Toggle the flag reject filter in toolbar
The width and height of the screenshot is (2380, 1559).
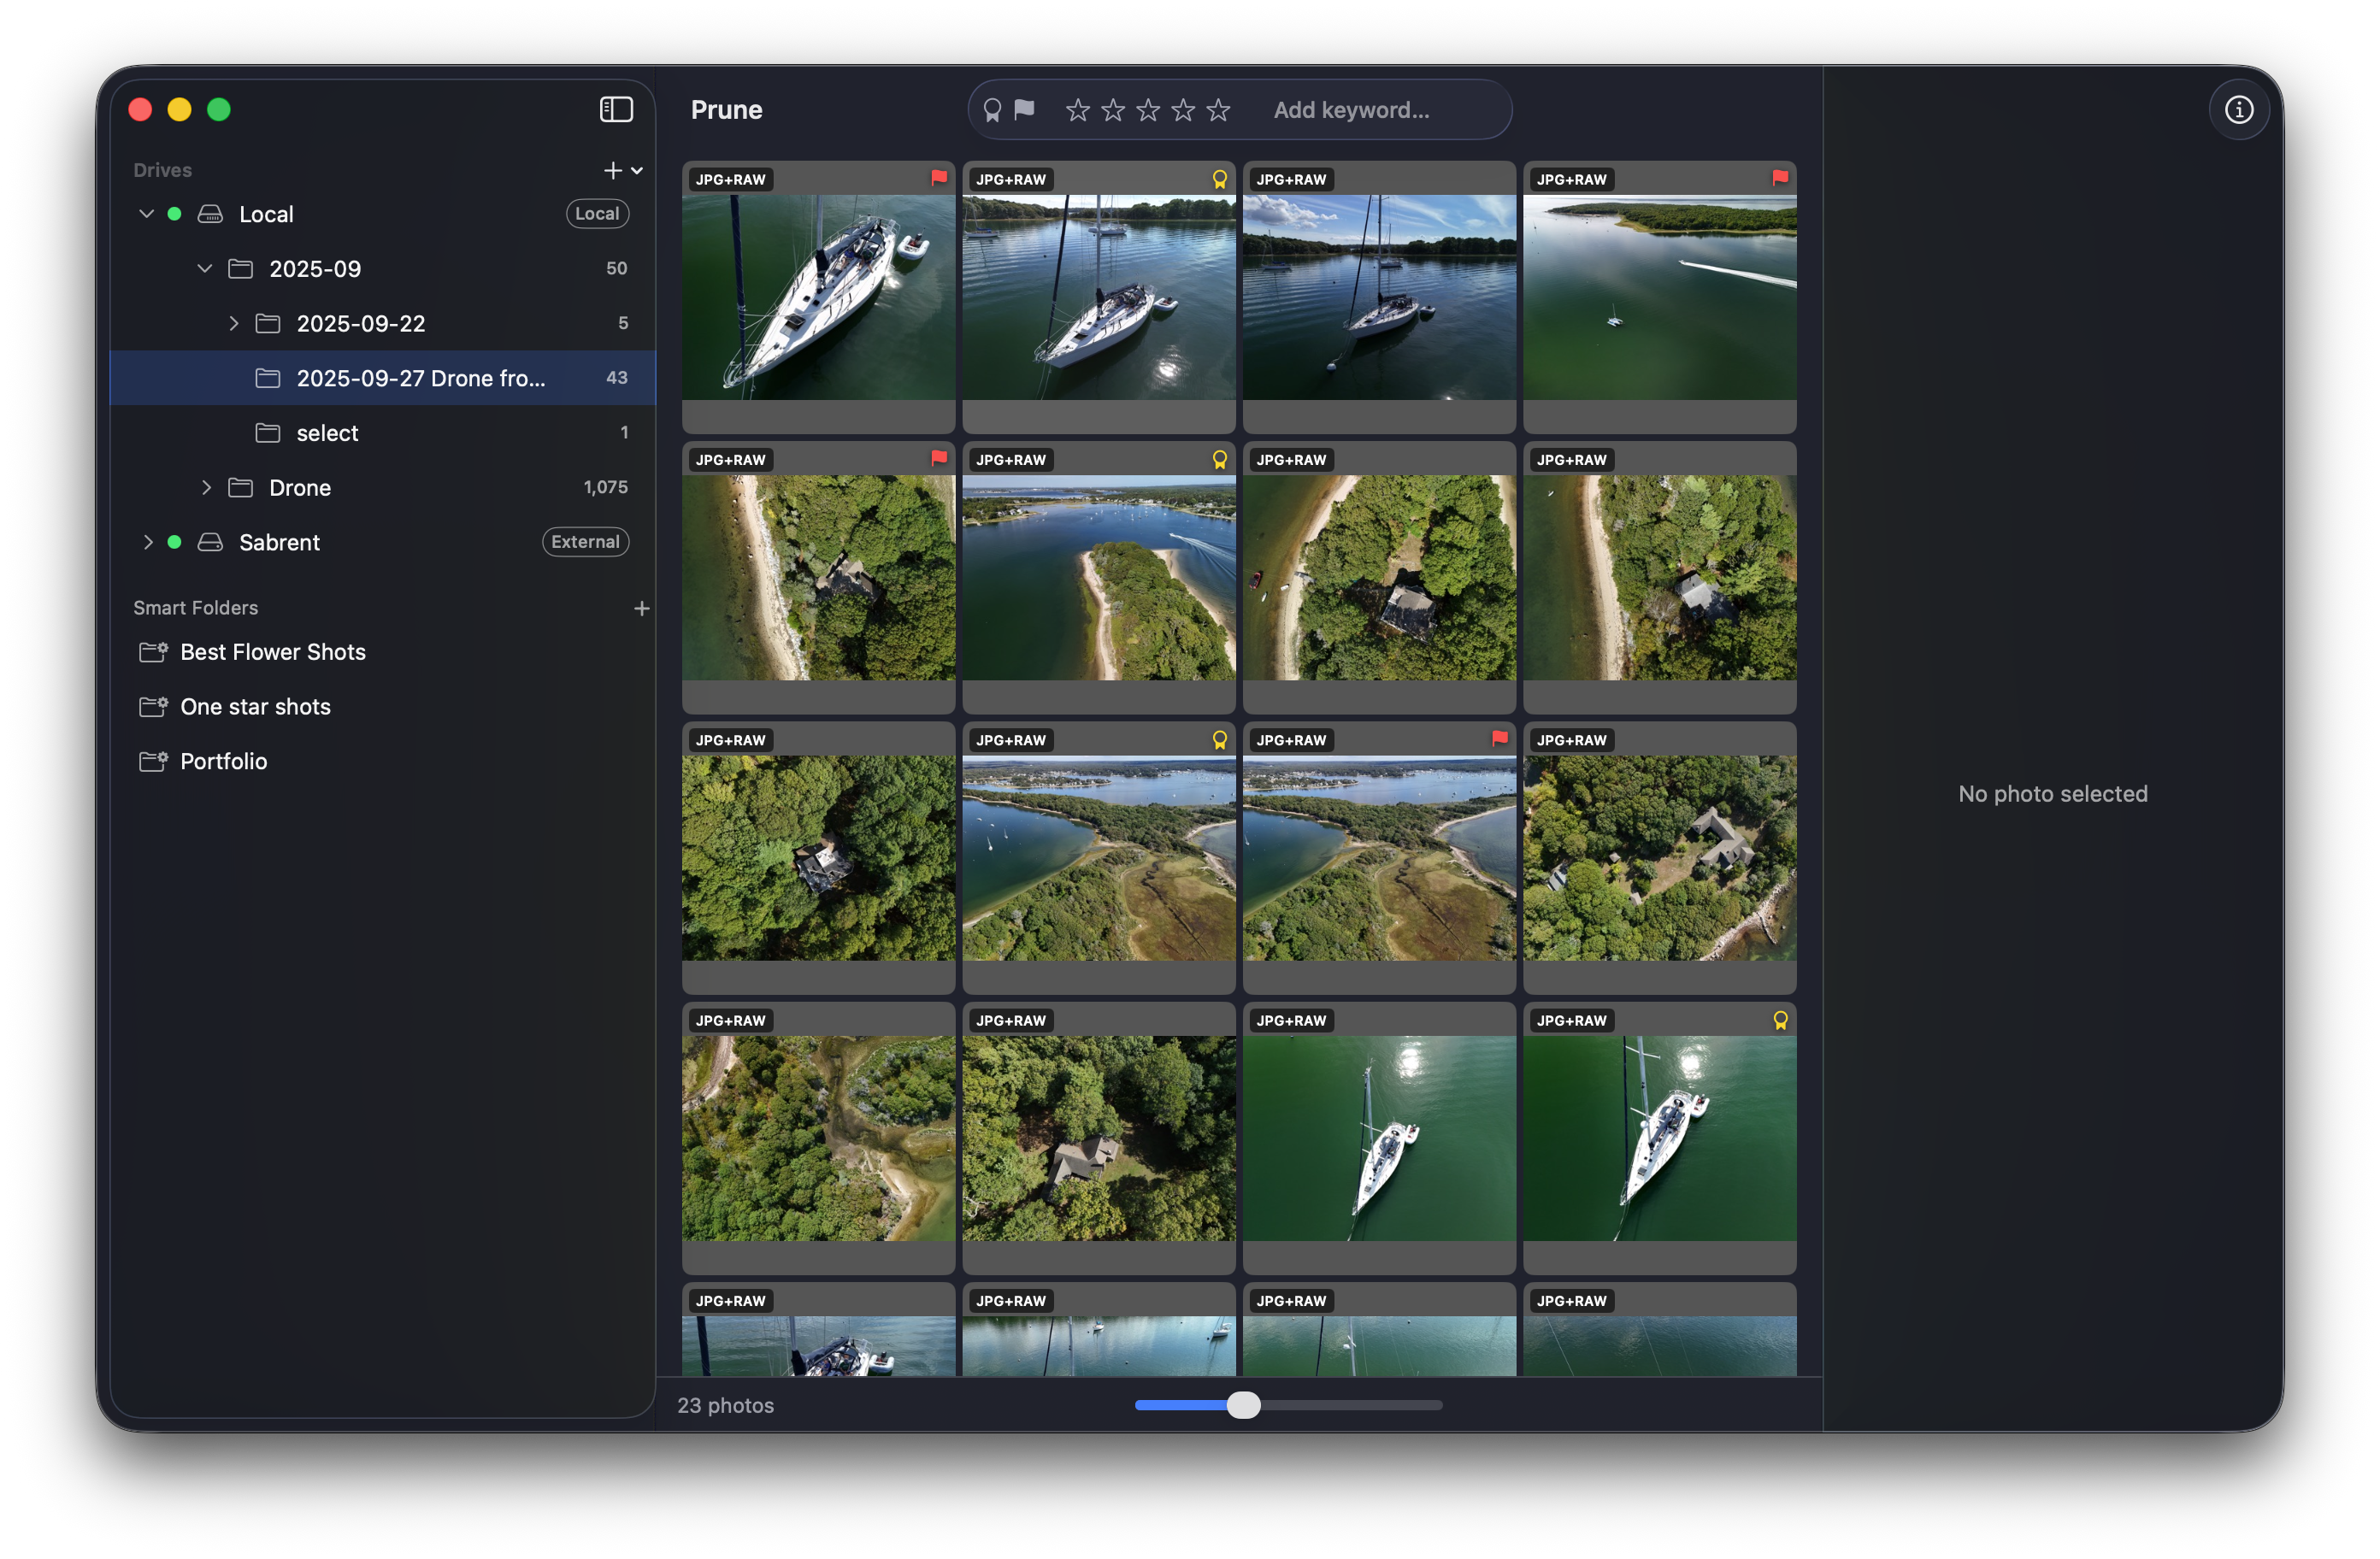(x=1024, y=109)
